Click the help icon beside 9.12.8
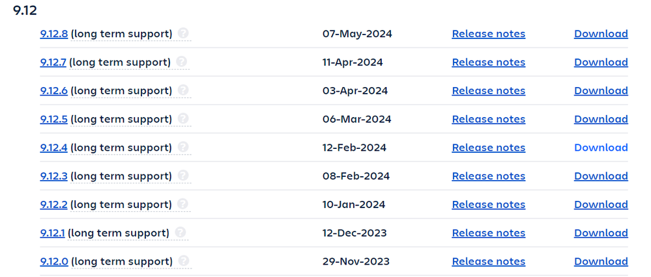This screenshot has width=651, height=277. (x=183, y=33)
